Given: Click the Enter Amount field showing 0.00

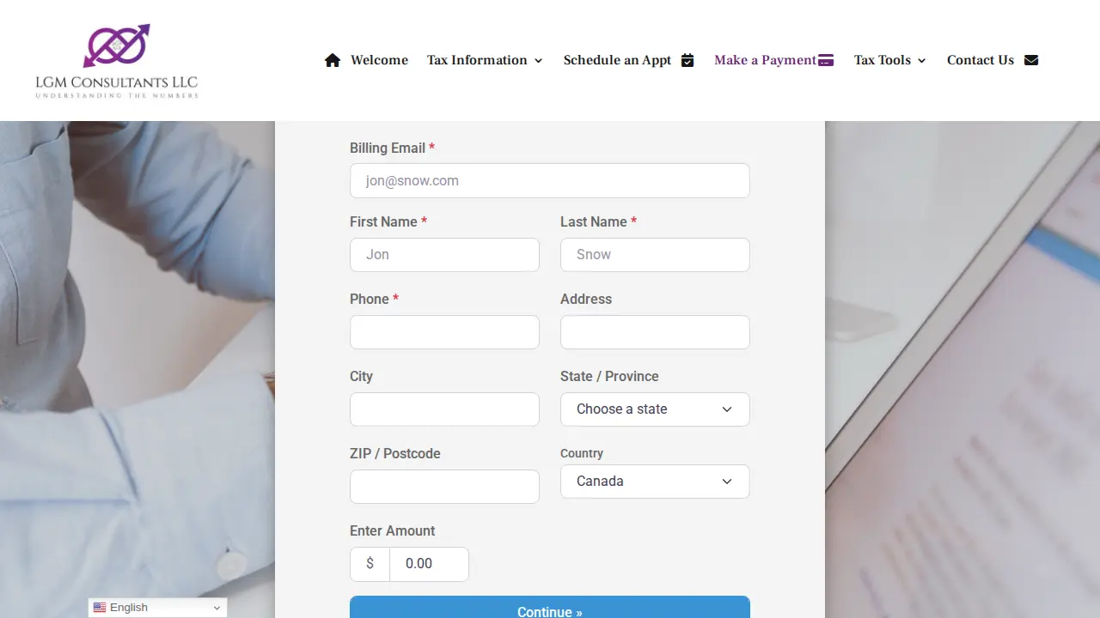Looking at the screenshot, I should click(x=429, y=564).
